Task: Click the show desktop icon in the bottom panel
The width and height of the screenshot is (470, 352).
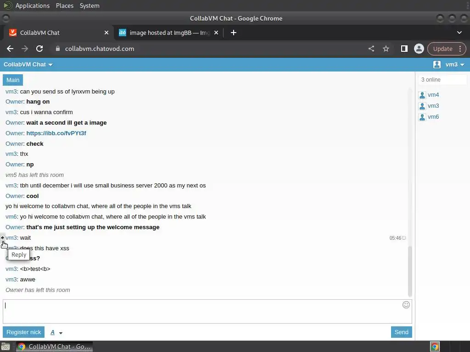Action: [6, 346]
